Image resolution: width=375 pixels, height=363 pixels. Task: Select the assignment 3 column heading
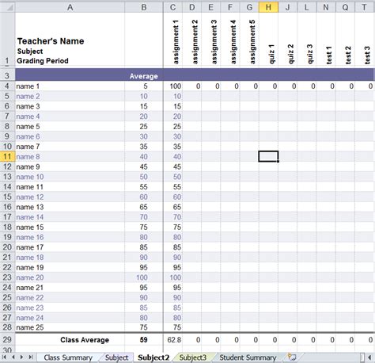coord(214,42)
